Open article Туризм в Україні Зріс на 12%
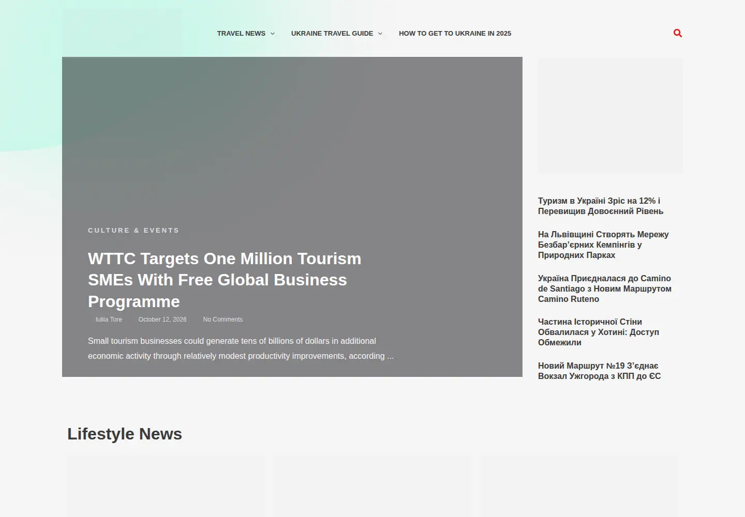The height and width of the screenshot is (517, 745). coord(600,206)
